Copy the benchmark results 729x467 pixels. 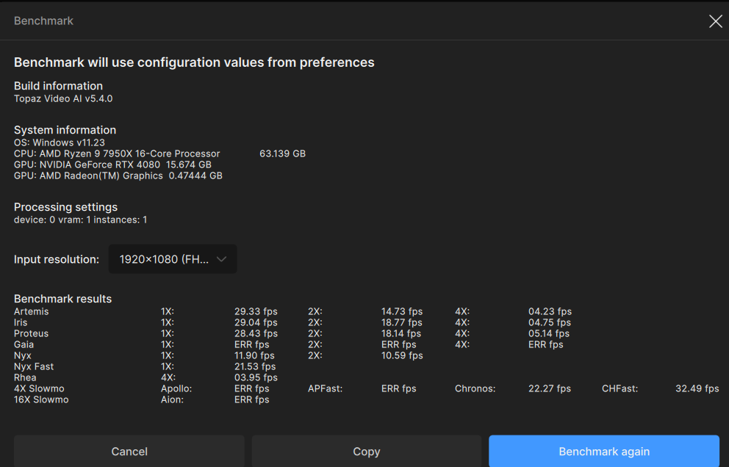tap(367, 451)
